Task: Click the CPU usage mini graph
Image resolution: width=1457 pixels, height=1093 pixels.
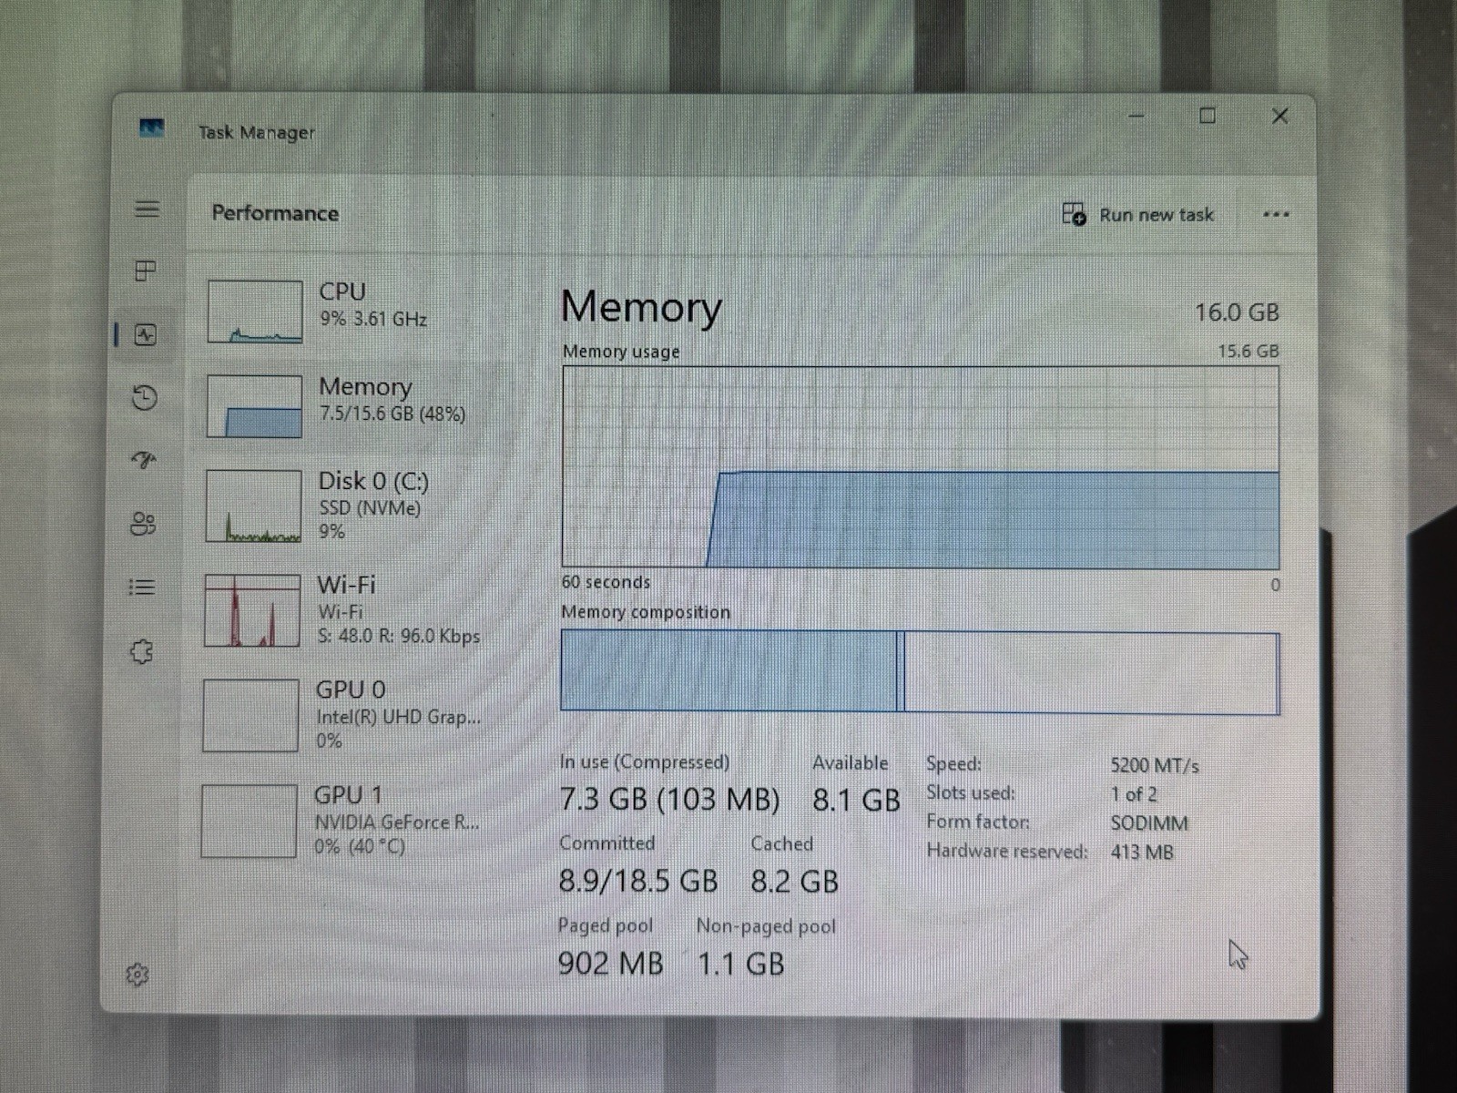Action: [255, 312]
